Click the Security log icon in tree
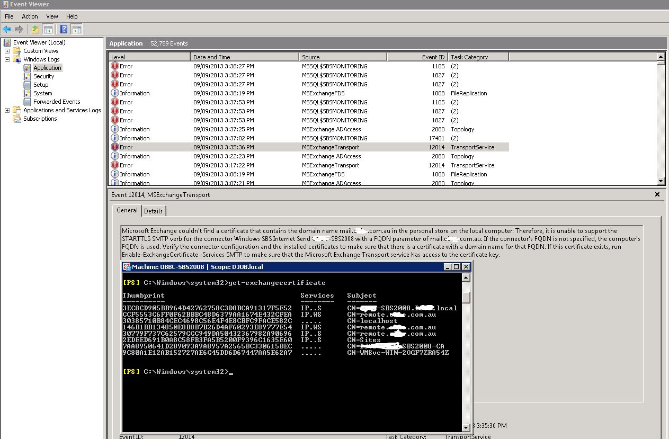The width and height of the screenshot is (669, 439). tap(28, 76)
